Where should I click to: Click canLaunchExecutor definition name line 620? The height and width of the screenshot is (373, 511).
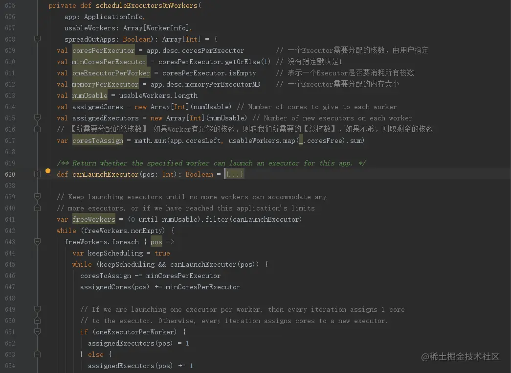106,174
